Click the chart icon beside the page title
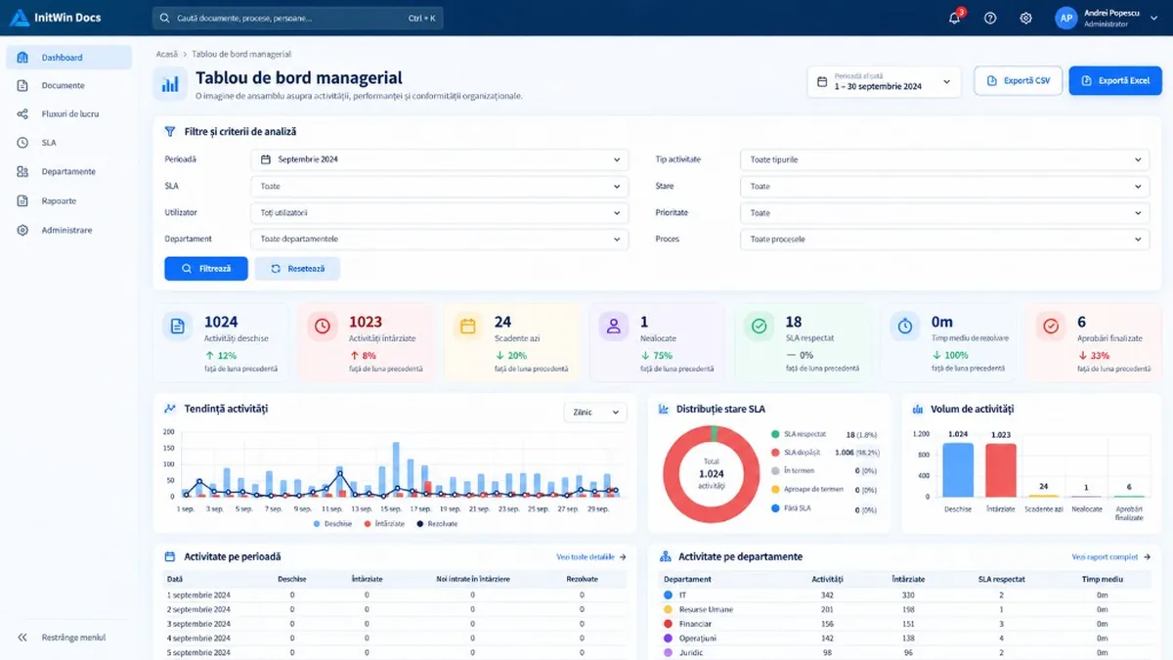Screen dimensions: 1173x660 pyautogui.click(x=170, y=84)
